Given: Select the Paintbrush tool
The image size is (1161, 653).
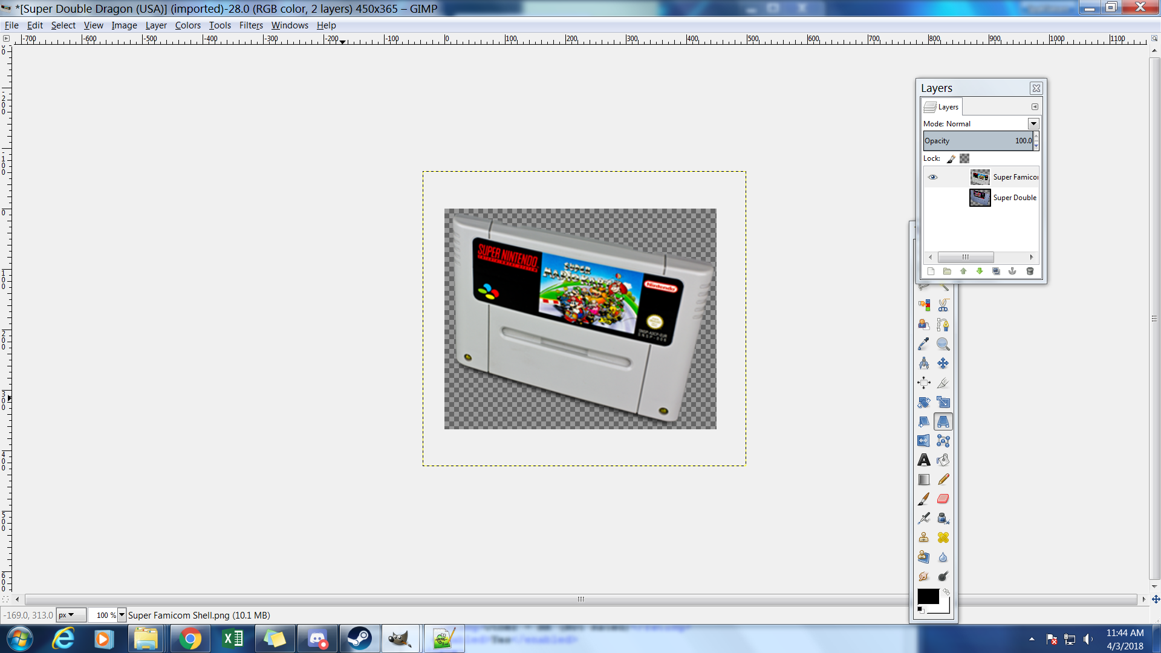Looking at the screenshot, I should click(x=923, y=498).
